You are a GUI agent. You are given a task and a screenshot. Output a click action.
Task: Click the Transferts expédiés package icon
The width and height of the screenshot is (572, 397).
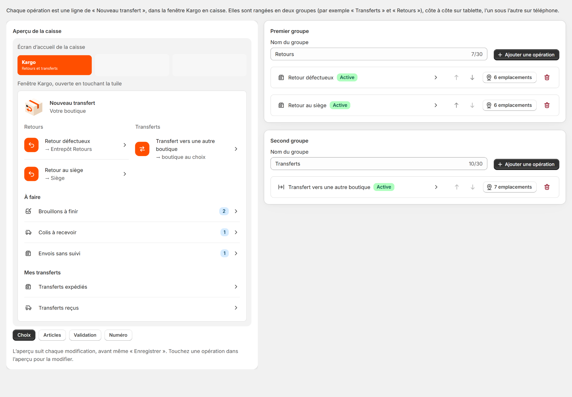pyautogui.click(x=28, y=287)
